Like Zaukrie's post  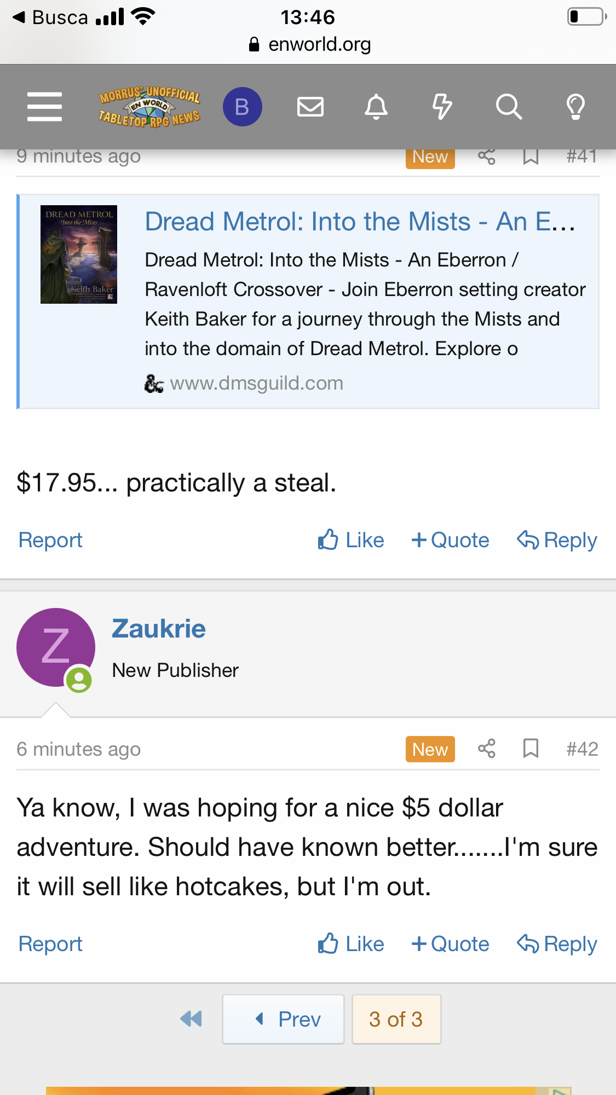[351, 944]
